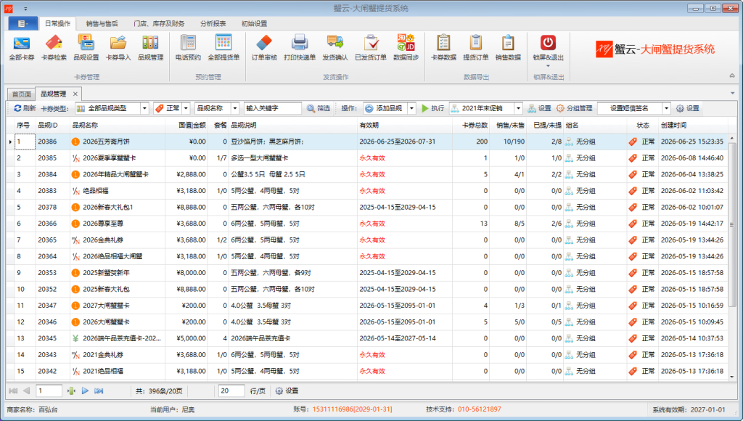
Task: Jump to last page arrow
Action: [99, 391]
